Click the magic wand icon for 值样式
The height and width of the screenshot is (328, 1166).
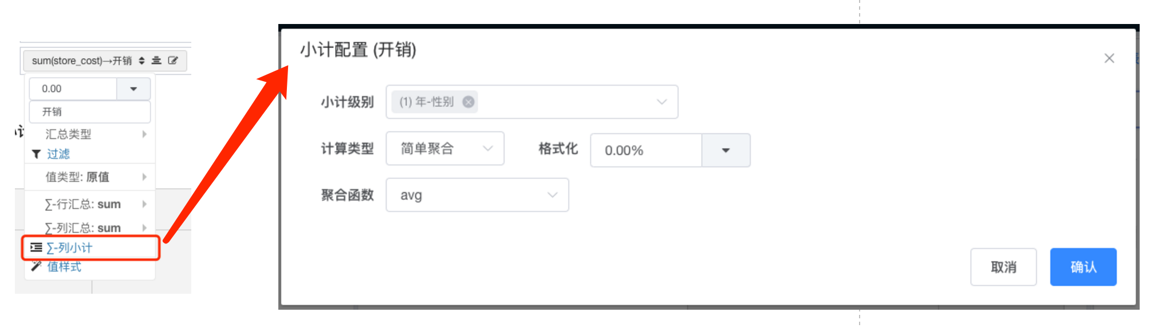[36, 266]
